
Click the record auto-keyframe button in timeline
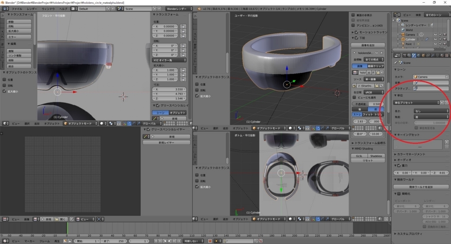210,241
